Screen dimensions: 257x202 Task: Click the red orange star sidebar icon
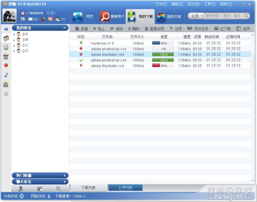[6, 65]
